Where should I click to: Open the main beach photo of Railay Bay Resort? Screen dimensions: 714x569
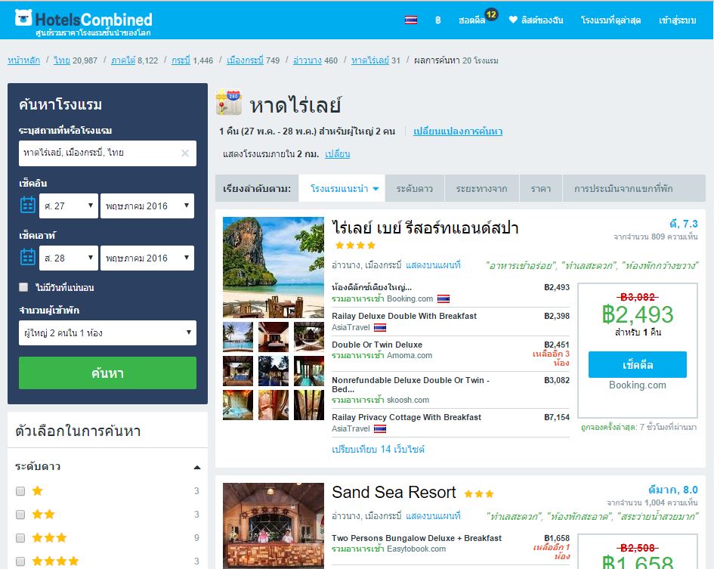(x=274, y=267)
